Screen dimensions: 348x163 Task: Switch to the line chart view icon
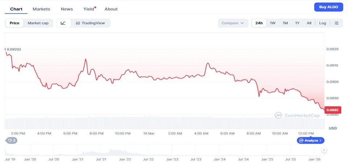click(63, 23)
